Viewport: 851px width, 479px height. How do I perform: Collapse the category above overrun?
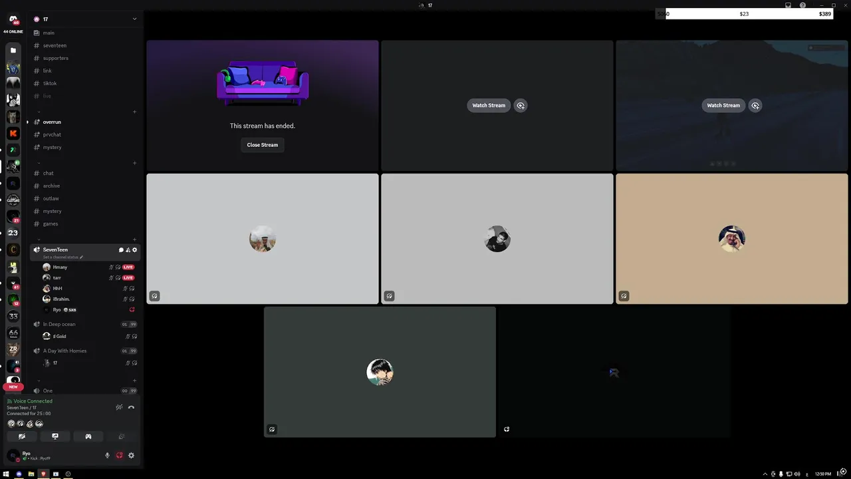[x=39, y=111]
